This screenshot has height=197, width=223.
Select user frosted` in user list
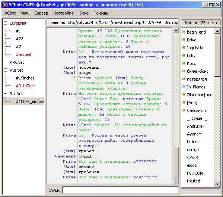point(194,181)
